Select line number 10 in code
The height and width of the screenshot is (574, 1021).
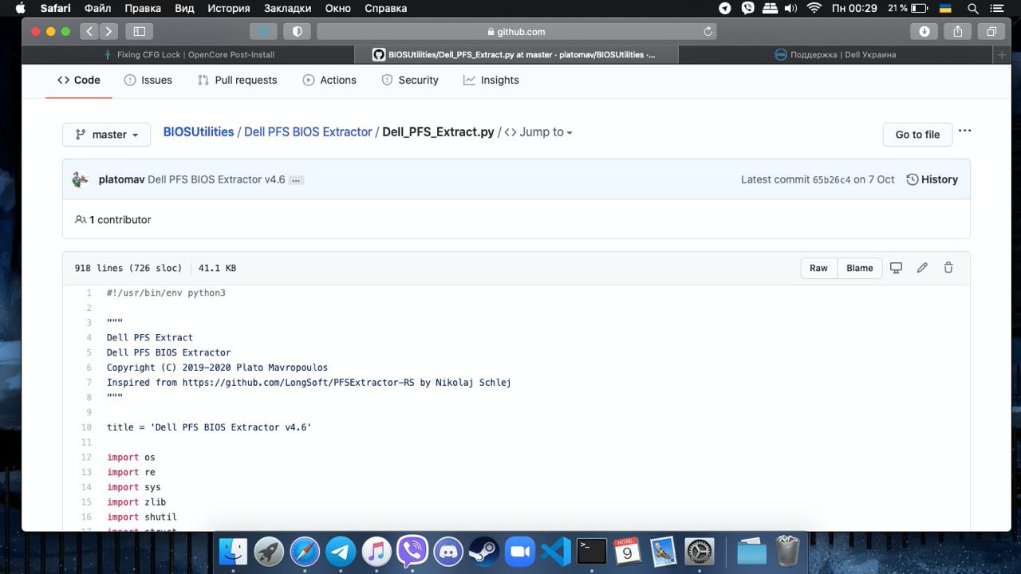click(86, 427)
